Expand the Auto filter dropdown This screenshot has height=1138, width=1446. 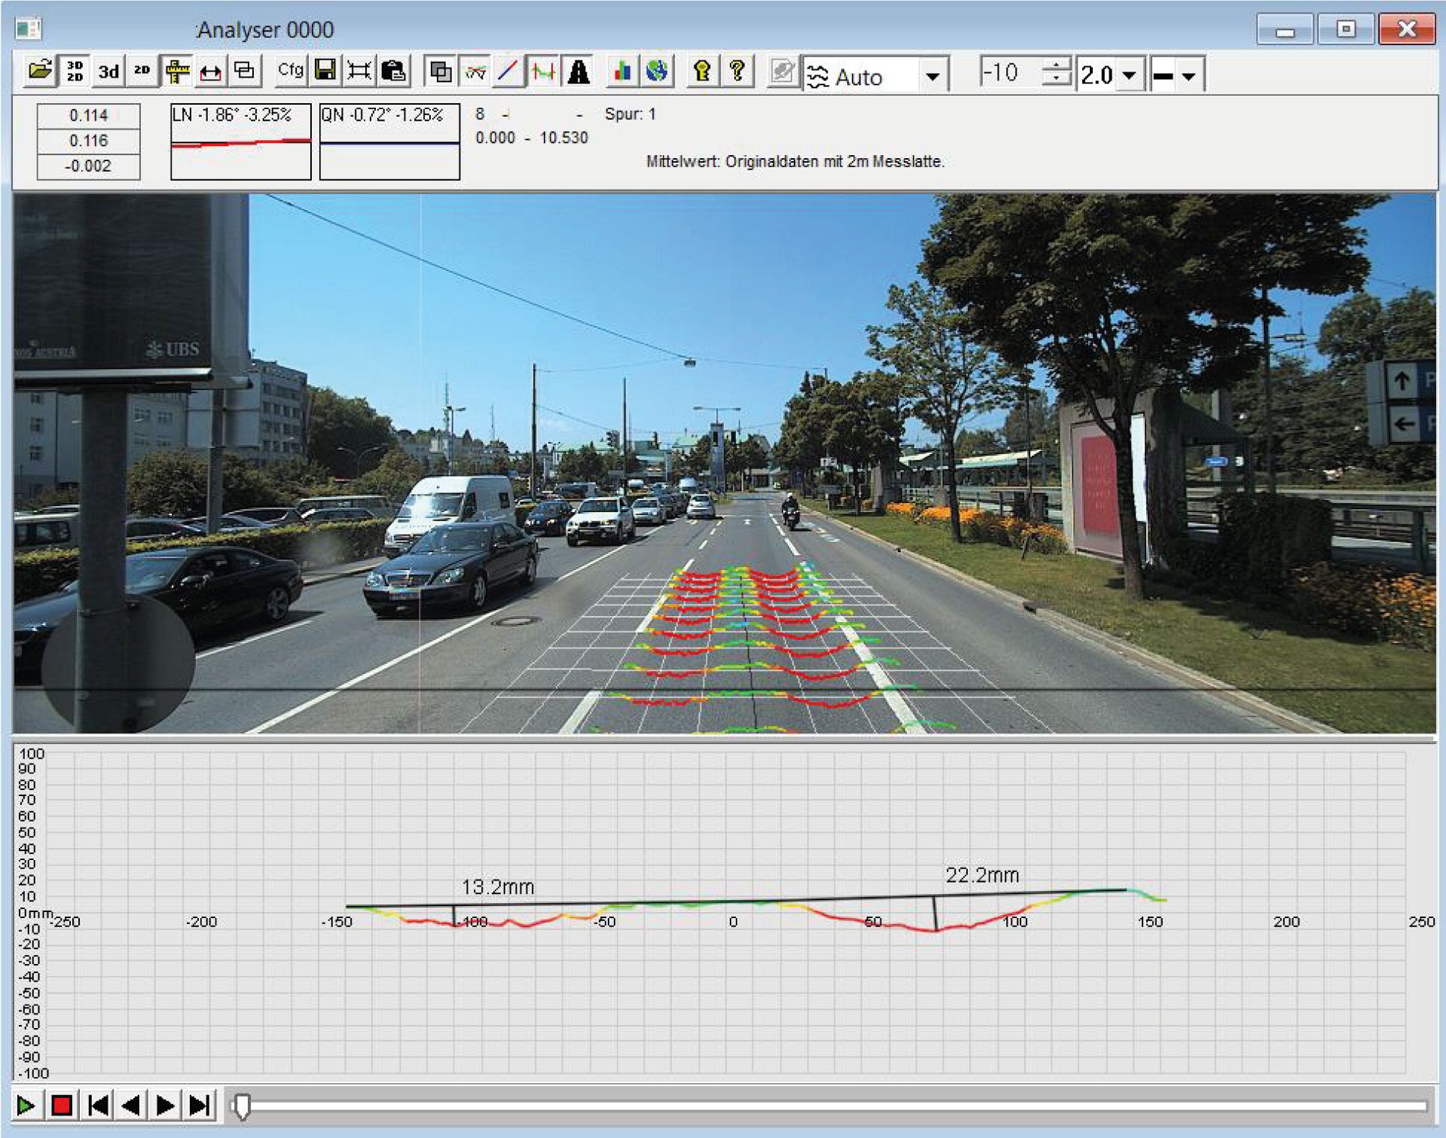[932, 76]
